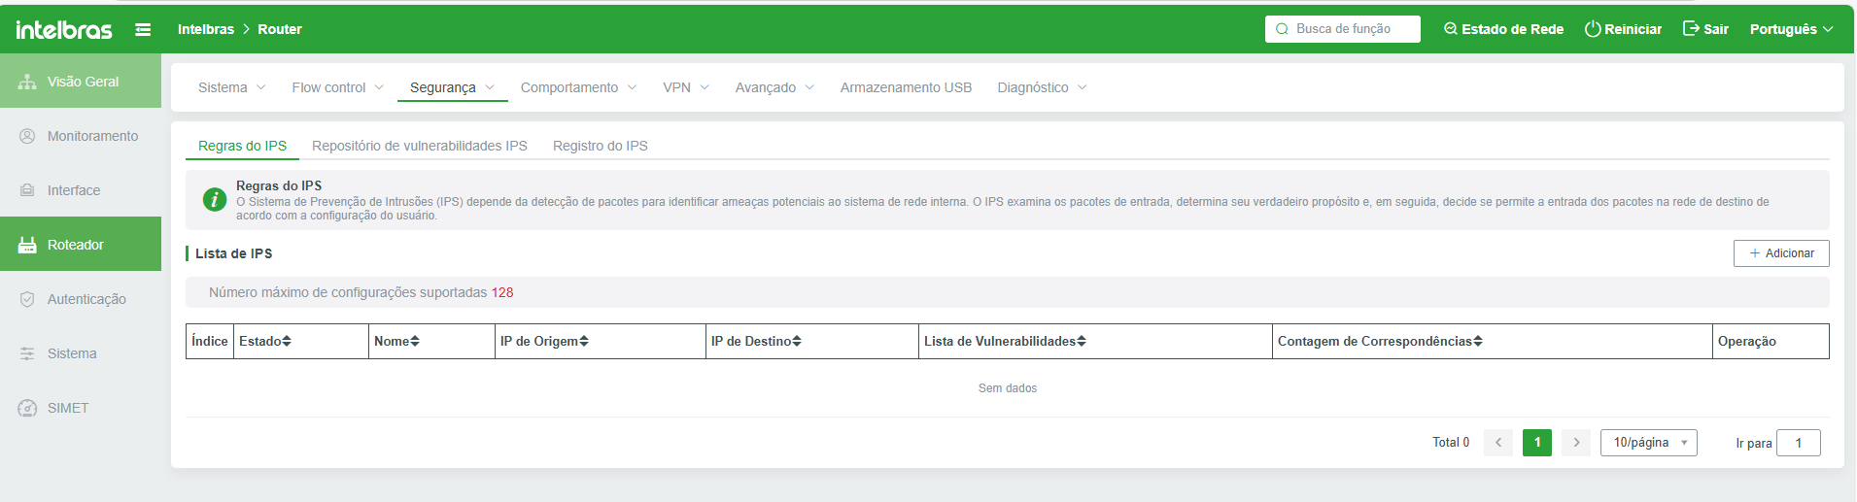The height and width of the screenshot is (502, 1857).
Task: Sort the list by Nome column
Action: (x=415, y=342)
